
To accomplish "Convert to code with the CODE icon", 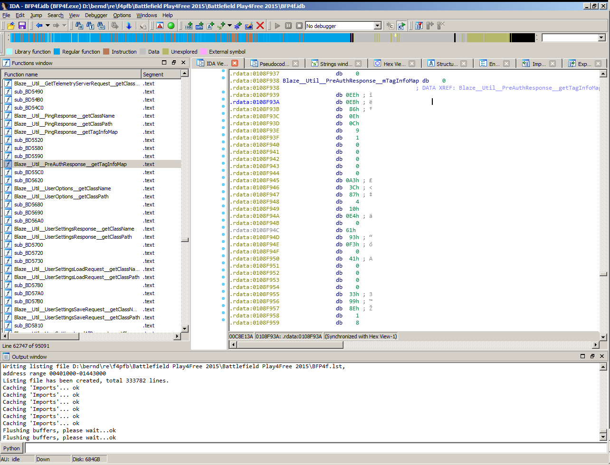I will click(x=189, y=26).
